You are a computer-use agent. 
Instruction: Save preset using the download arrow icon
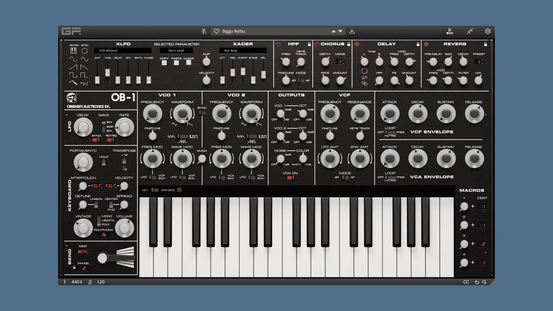(x=352, y=31)
